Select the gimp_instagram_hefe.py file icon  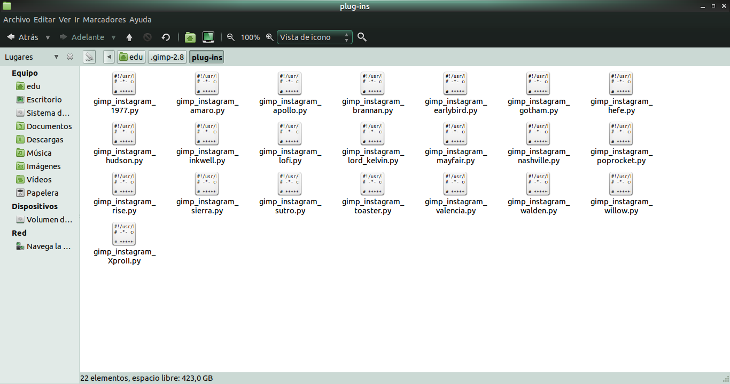[x=621, y=84]
